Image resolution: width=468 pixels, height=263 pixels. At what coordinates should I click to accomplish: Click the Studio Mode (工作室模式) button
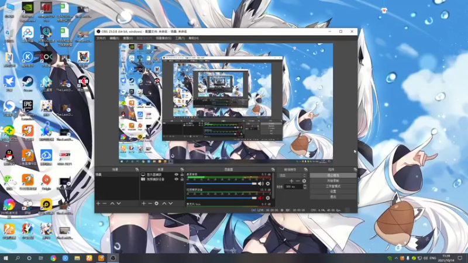(x=333, y=186)
